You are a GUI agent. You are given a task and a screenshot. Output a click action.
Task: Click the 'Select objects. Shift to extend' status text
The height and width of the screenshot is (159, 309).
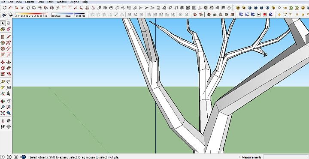pyautogui.click(x=74, y=157)
